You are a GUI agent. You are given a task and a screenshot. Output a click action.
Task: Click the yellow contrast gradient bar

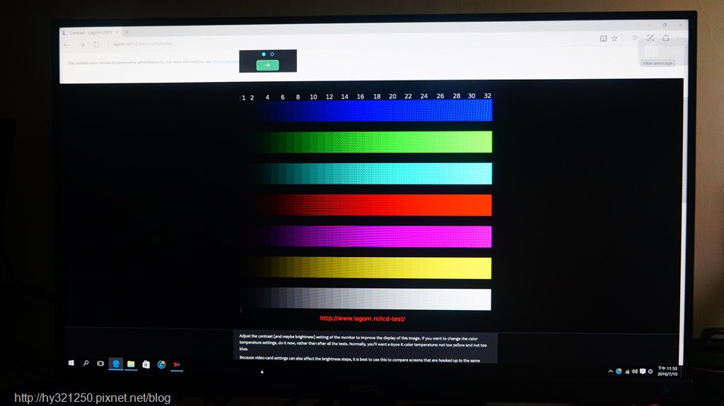[x=368, y=268]
